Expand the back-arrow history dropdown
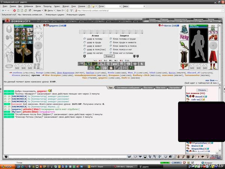 pyautogui.click(x=6, y=11)
